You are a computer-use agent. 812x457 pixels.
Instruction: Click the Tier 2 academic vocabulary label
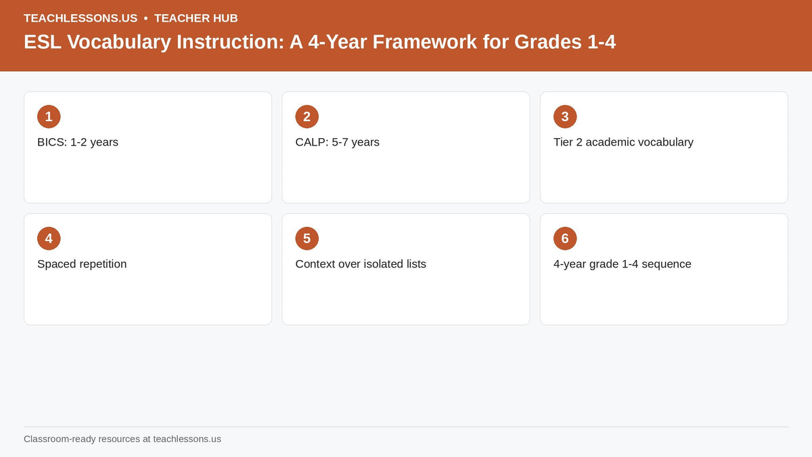point(623,142)
